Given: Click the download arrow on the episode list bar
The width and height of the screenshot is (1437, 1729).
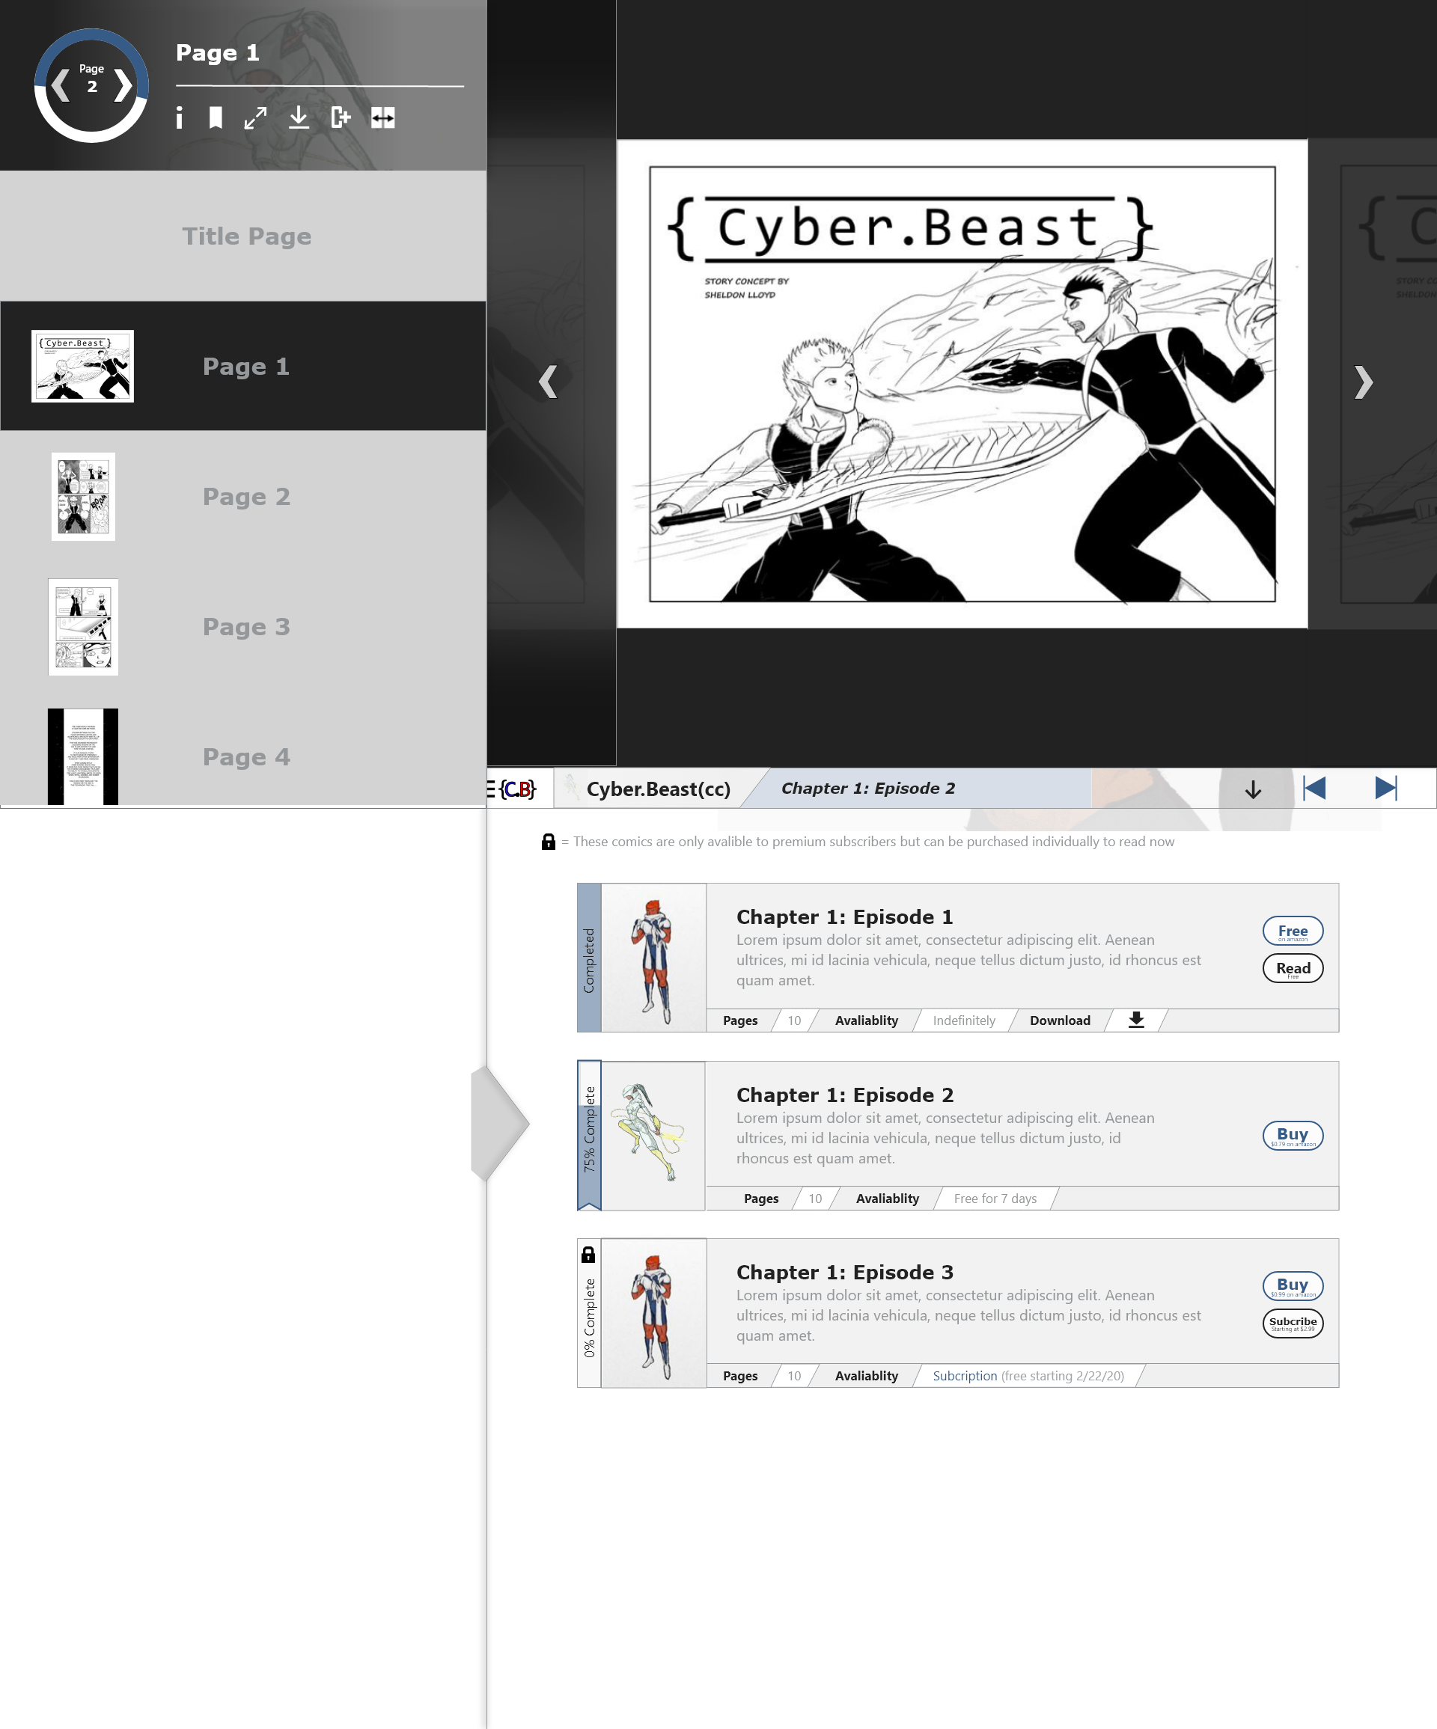Looking at the screenshot, I should click(x=1254, y=789).
